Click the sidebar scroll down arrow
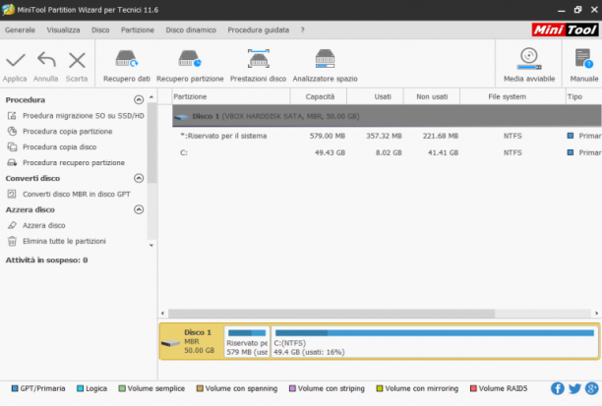Screen dimensions: 602x406 pyautogui.click(x=151, y=245)
